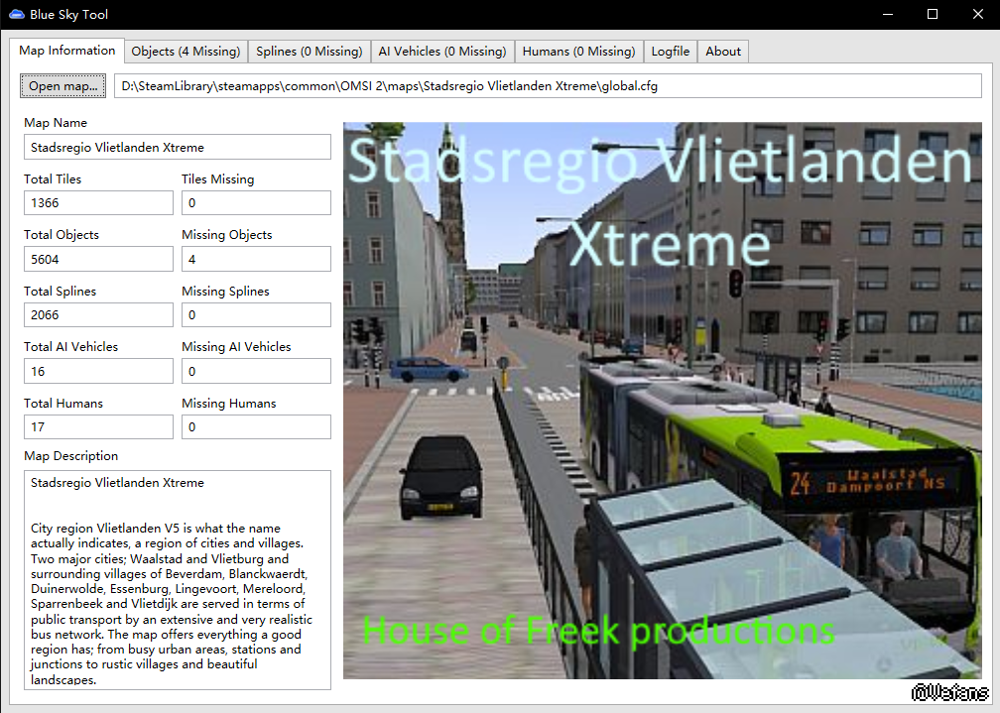Open the Humans (0 Missing) tab
The width and height of the screenshot is (1000, 713).
point(579,51)
